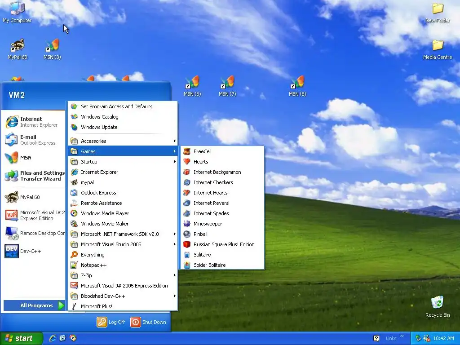The height and width of the screenshot is (345, 460).
Task: Open Set Program Access and Defaults
Action: tap(123, 106)
